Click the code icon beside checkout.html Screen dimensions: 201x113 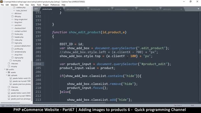pyautogui.click(x=13, y=28)
